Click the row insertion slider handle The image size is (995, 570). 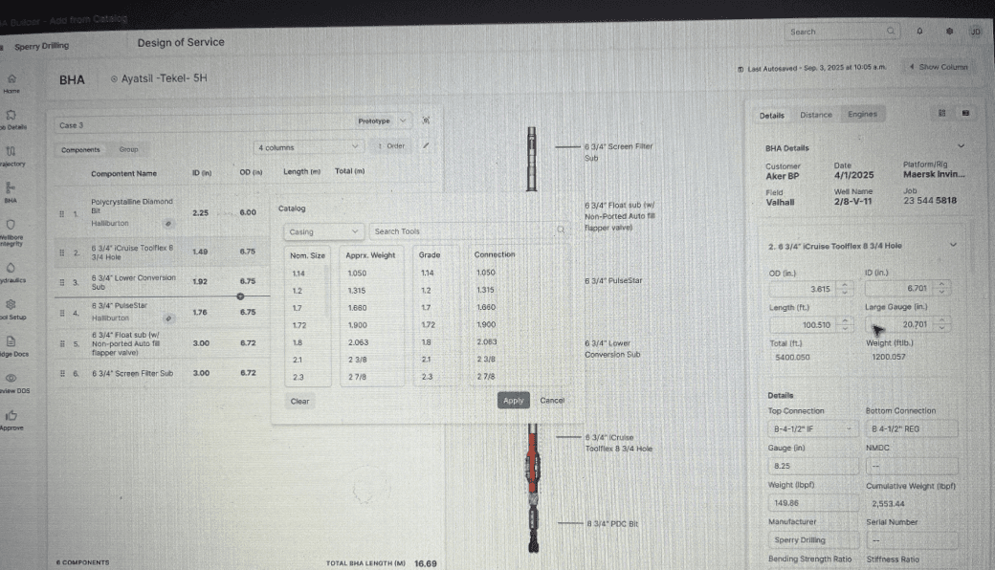pos(240,296)
